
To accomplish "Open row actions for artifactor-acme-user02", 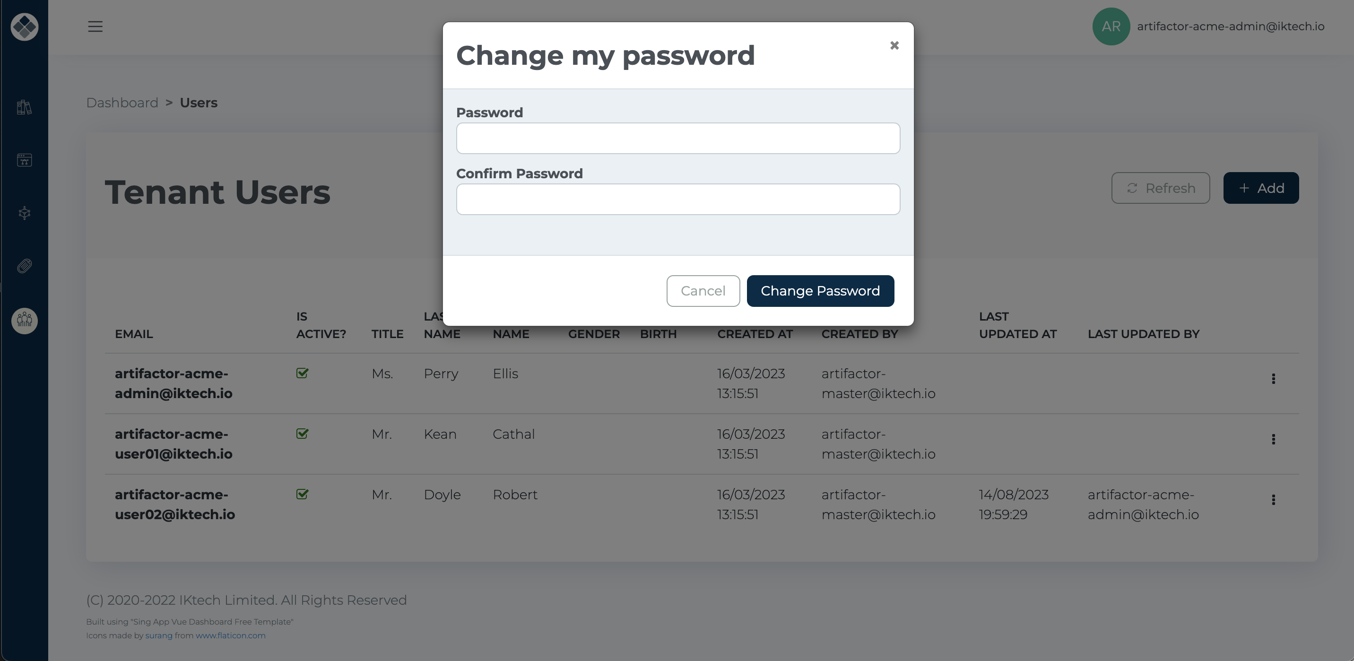I will [x=1274, y=499].
